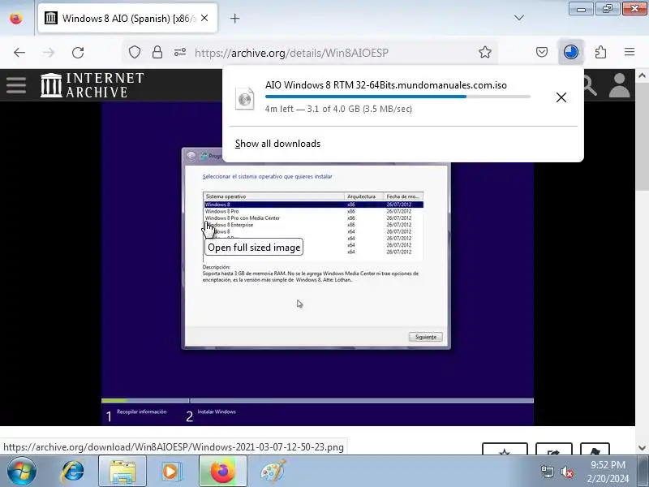This screenshot has width=649, height=487.
Task: Toggle the Downloads progress toolbar icon
Action: click(571, 52)
